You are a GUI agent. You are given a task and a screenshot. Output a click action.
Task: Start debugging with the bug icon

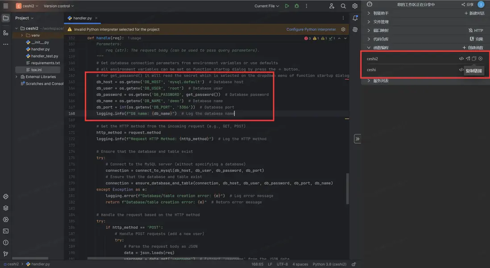click(x=296, y=6)
